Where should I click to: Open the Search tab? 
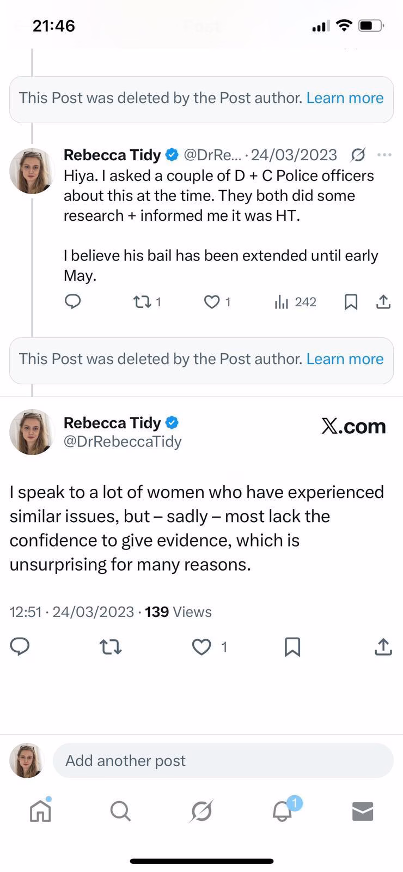[x=120, y=811]
